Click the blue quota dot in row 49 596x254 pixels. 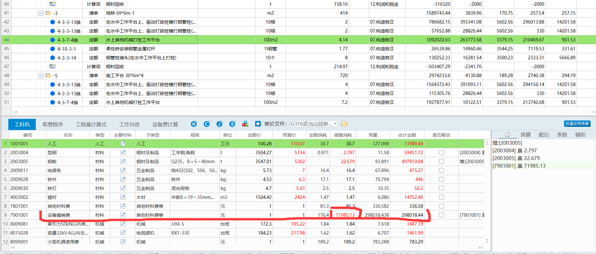tap(53, 84)
